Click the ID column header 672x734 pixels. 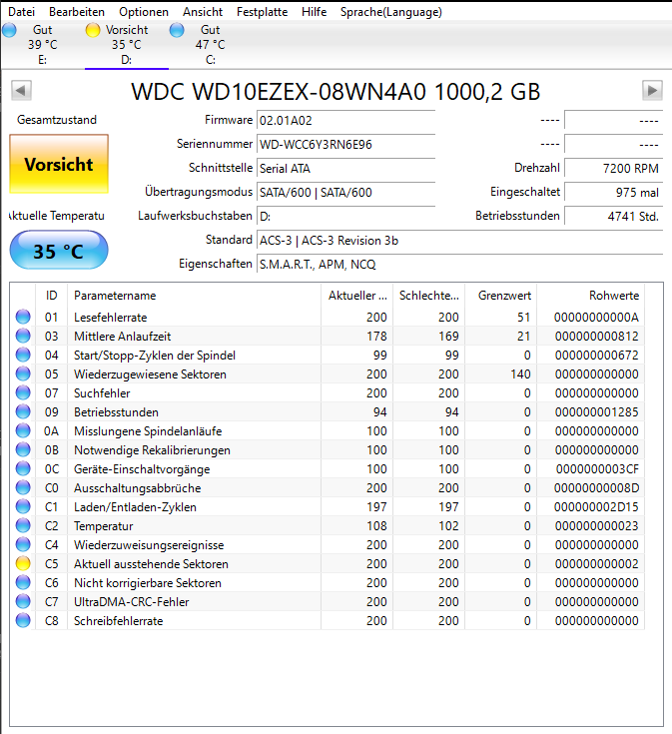point(52,296)
